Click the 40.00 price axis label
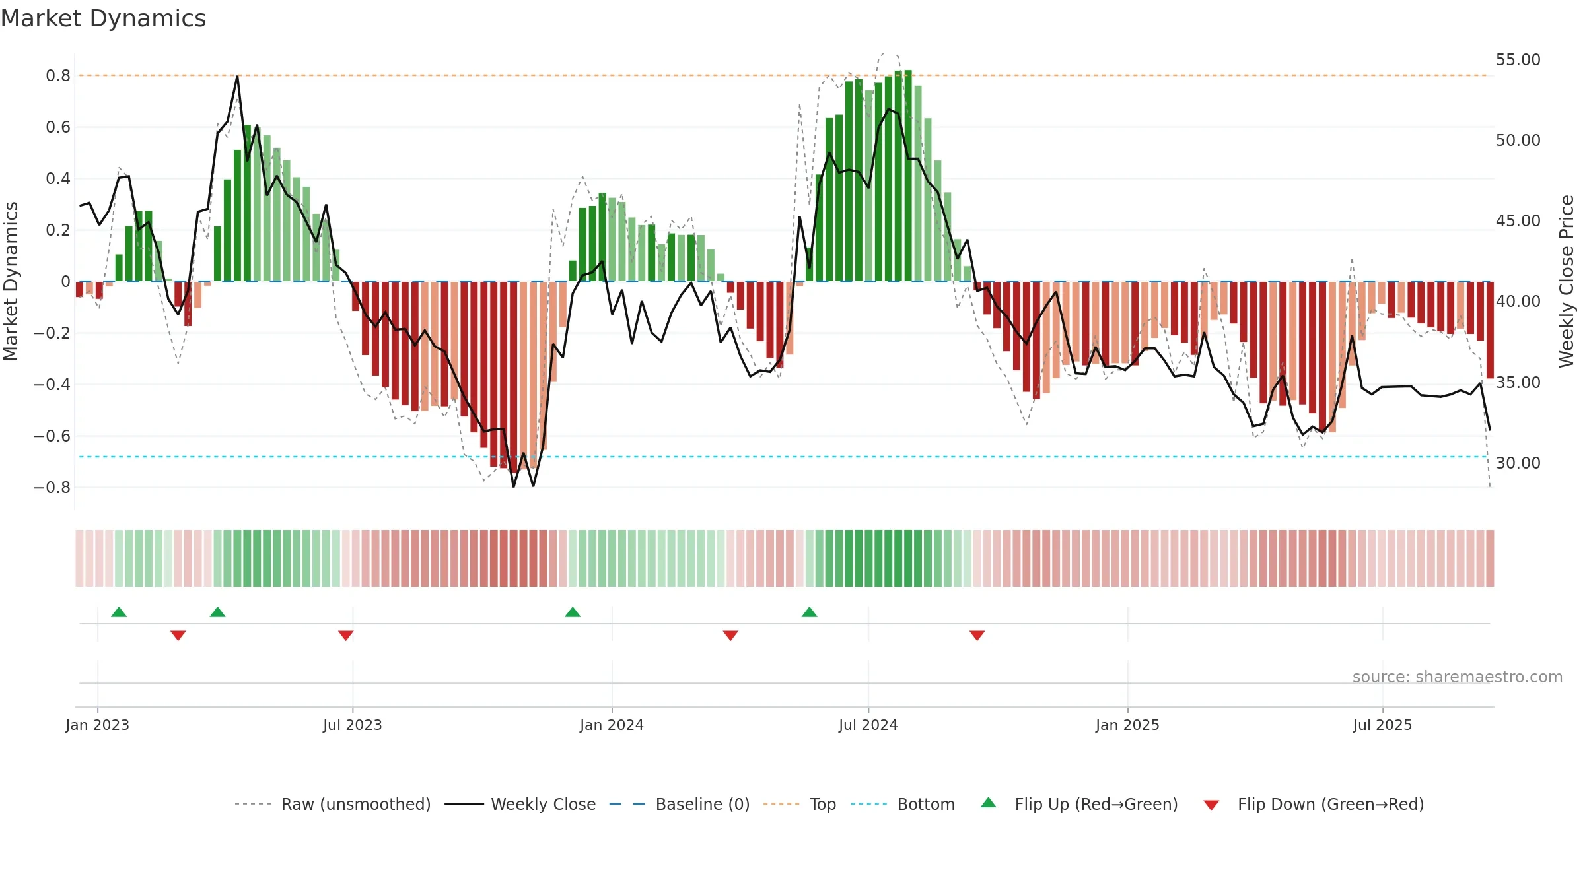The width and height of the screenshot is (1585, 891). click(x=1518, y=302)
